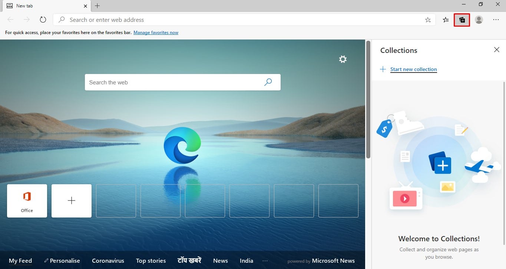Click the star icon in the address bar
Viewport: 506px width, 269px height.
(428, 20)
